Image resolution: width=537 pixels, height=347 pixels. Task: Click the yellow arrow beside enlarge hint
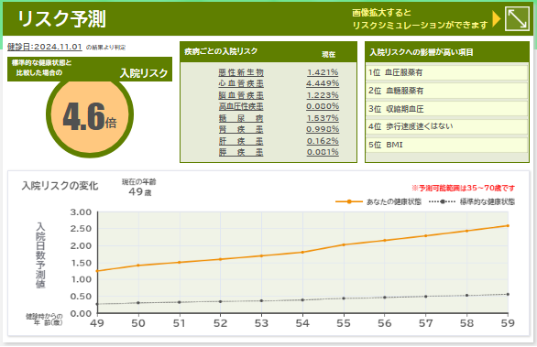coord(497,19)
